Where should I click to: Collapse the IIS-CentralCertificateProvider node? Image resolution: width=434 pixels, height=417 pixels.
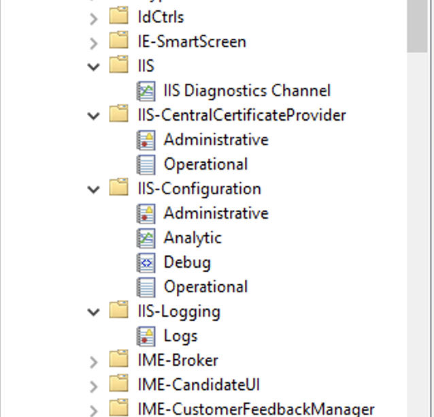pos(94,116)
